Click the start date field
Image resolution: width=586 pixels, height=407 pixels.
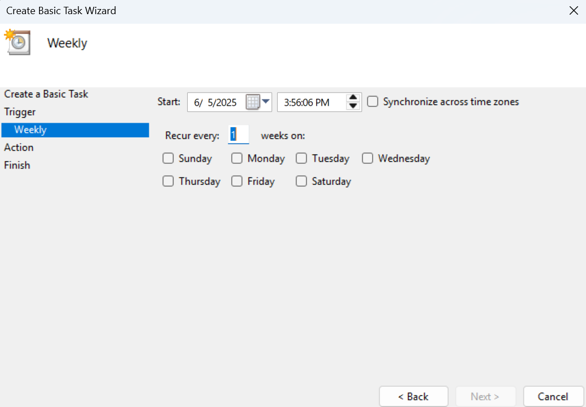coord(216,102)
